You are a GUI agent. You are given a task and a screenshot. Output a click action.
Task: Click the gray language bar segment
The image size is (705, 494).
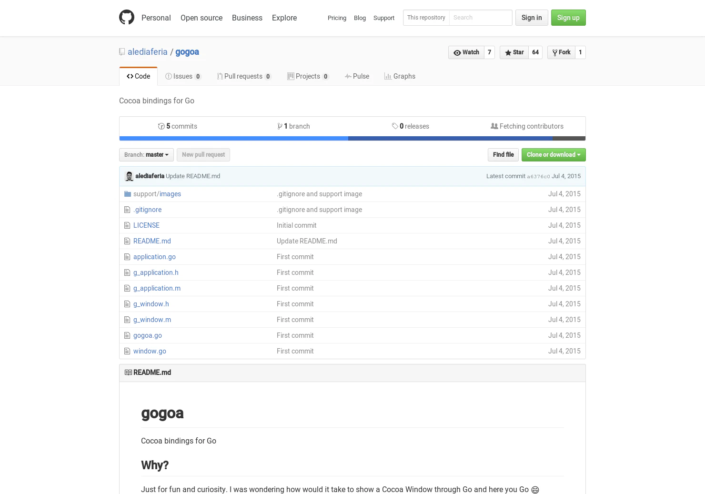pyautogui.click(x=569, y=139)
